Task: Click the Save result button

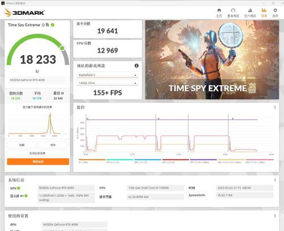Action: pos(53,145)
